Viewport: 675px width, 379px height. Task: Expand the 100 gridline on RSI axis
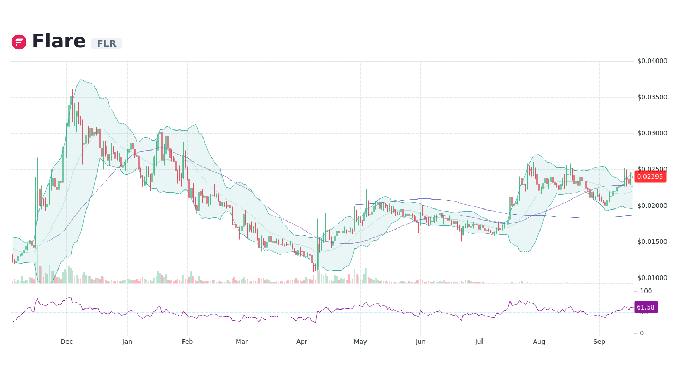coord(645,291)
